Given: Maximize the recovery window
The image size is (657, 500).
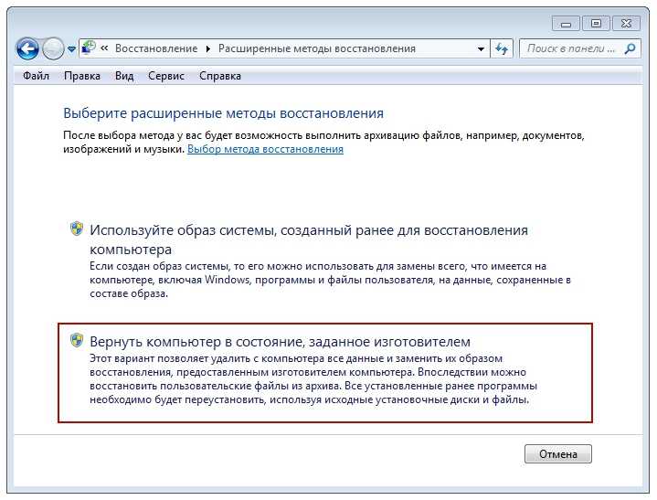Looking at the screenshot, I should [x=596, y=24].
